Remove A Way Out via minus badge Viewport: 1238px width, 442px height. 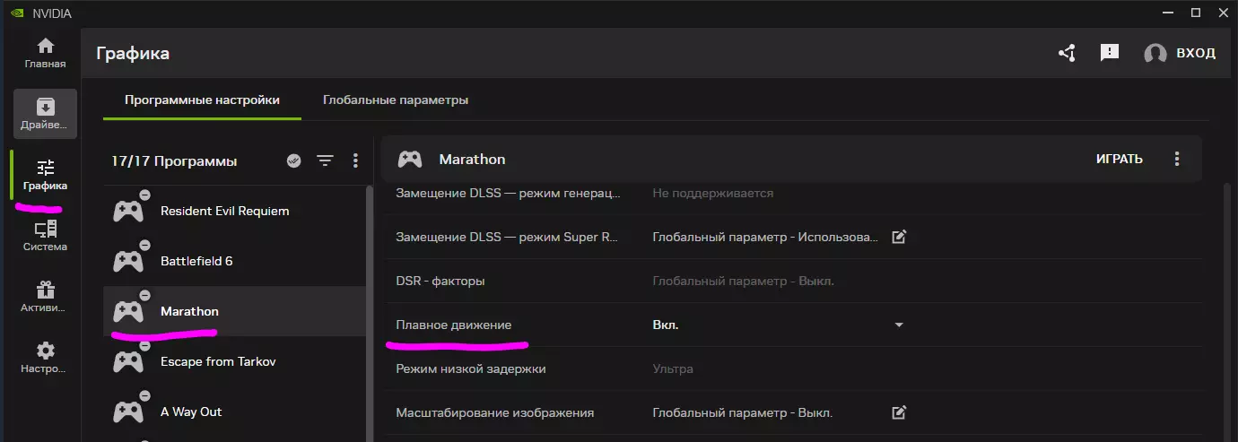pyautogui.click(x=144, y=396)
